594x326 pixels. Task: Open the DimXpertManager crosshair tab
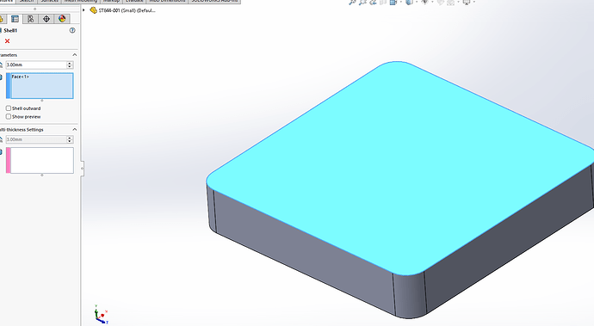tap(46, 19)
